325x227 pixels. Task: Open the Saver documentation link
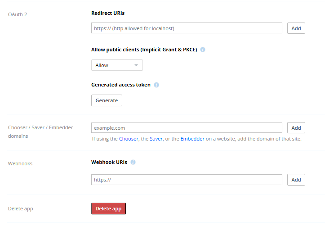click(x=156, y=139)
